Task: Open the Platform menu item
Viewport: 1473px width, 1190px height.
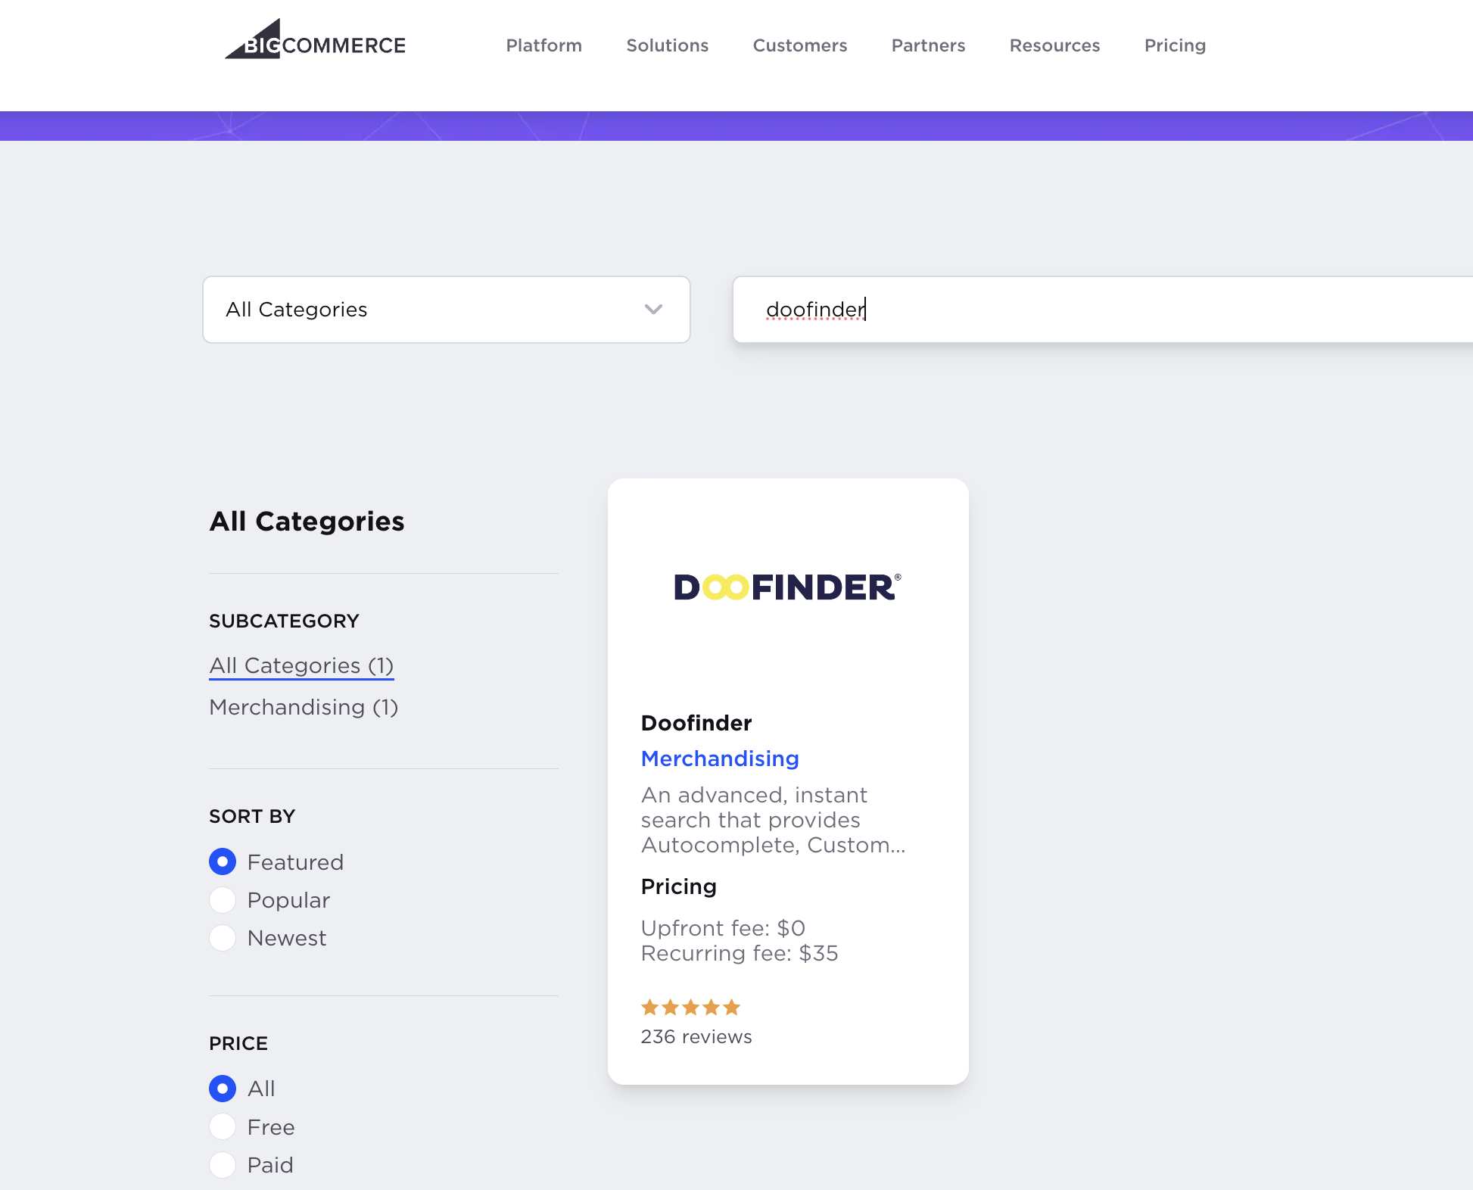Action: point(544,45)
